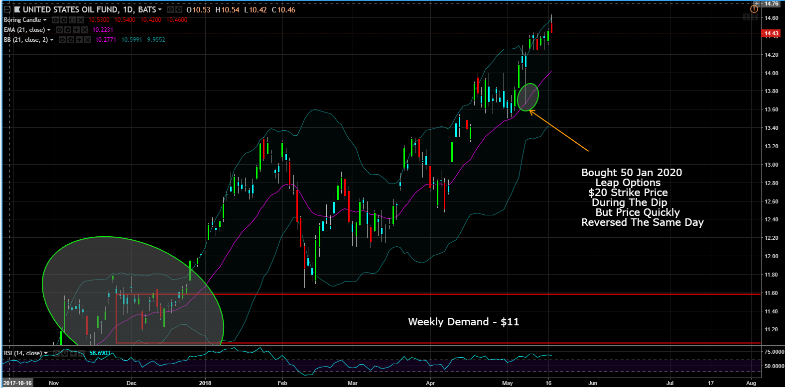Collapse the indicator legend with the minus box

point(7,9)
